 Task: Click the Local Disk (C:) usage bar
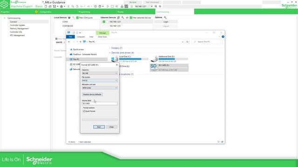click(x=134, y=59)
